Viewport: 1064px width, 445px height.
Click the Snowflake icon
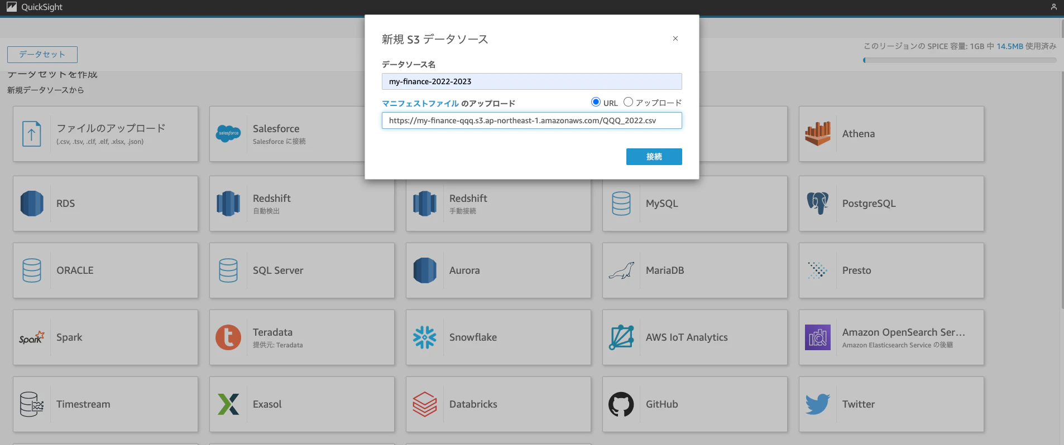425,337
